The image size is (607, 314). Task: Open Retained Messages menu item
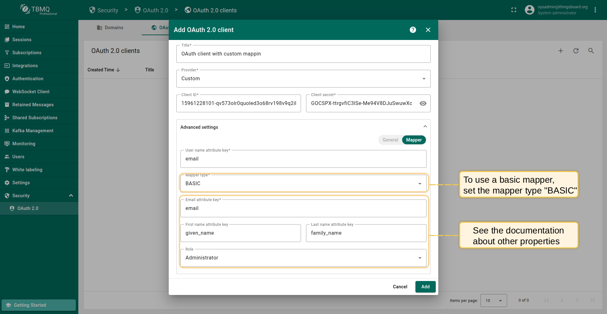point(33,105)
